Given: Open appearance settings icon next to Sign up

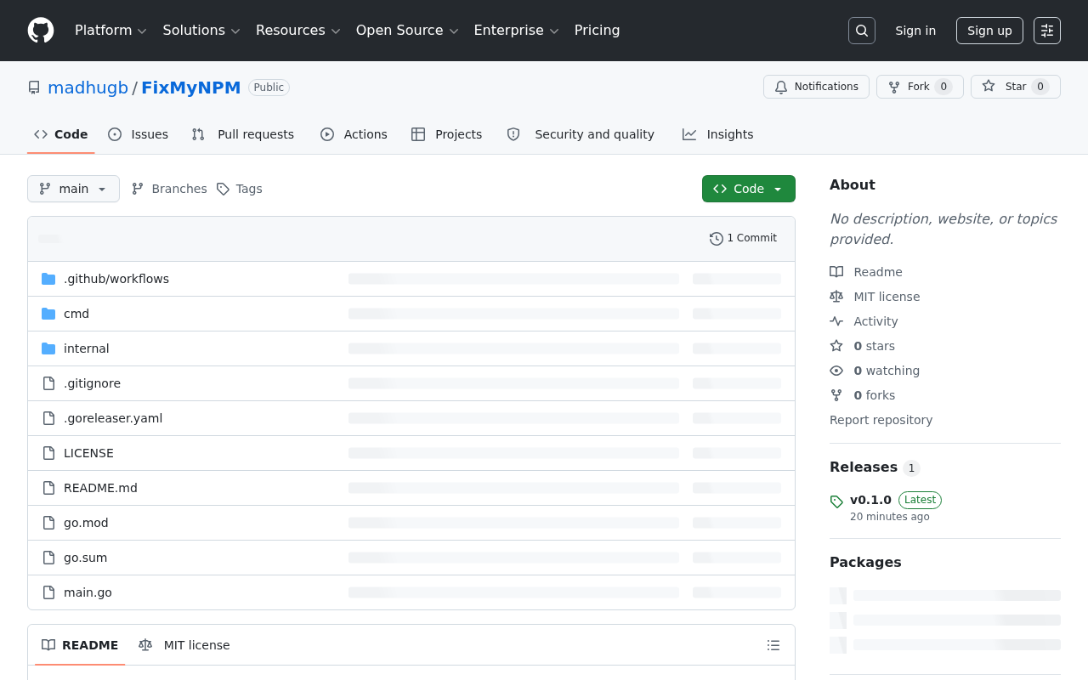Looking at the screenshot, I should [1047, 31].
